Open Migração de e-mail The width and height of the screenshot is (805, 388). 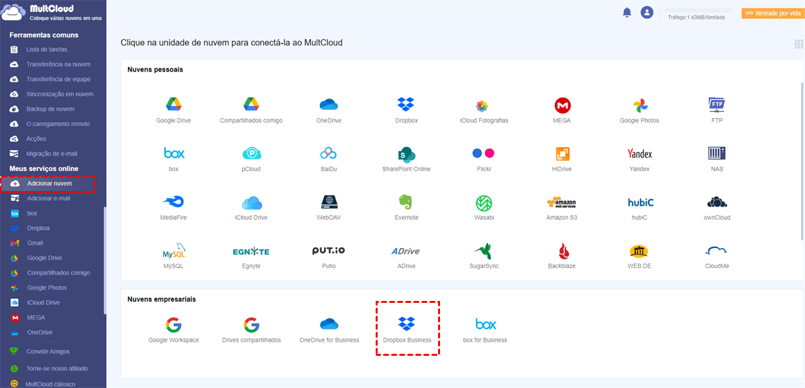(x=52, y=153)
